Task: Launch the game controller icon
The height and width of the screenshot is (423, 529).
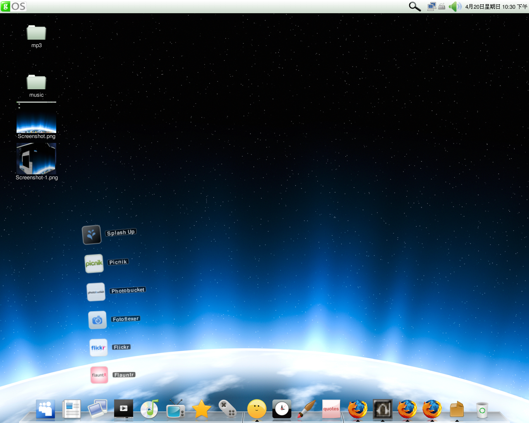Action: tap(228, 409)
